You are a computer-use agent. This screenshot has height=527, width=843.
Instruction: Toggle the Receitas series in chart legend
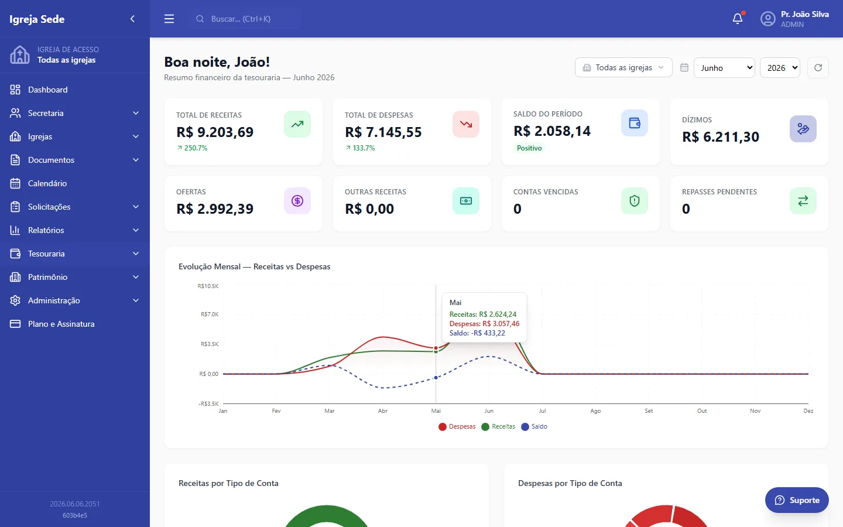click(498, 426)
